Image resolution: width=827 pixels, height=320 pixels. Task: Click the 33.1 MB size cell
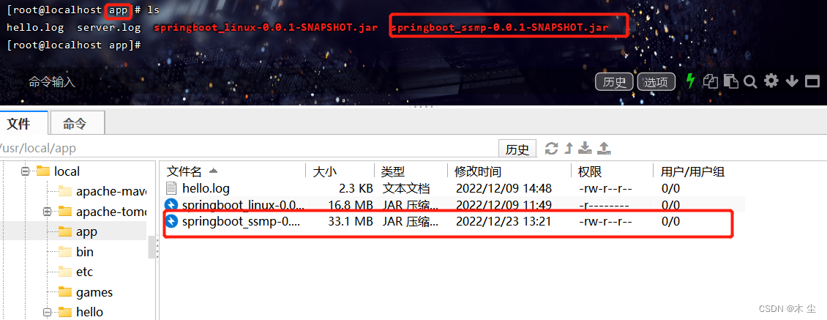351,222
